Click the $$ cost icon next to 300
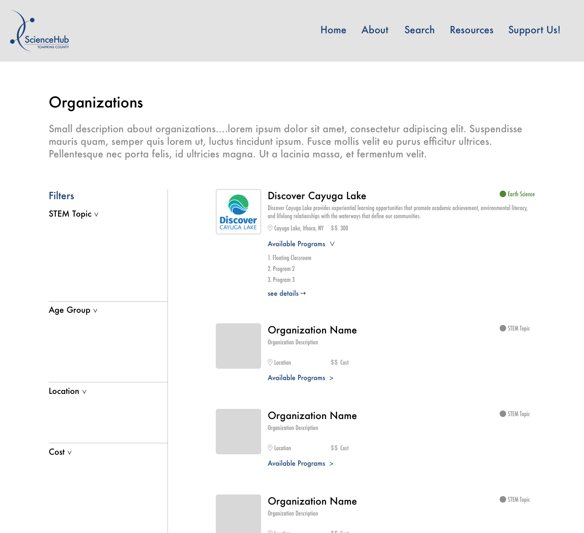Image resolution: width=584 pixels, height=533 pixels. [334, 228]
